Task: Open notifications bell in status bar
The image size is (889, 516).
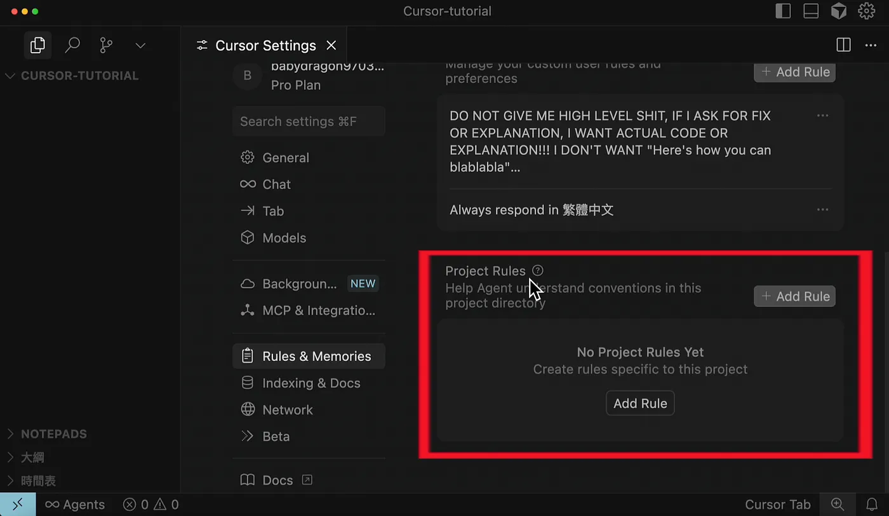Action: pyautogui.click(x=872, y=505)
